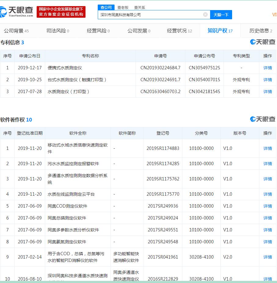Click registration number 2019SR1174285

(x=163, y=164)
